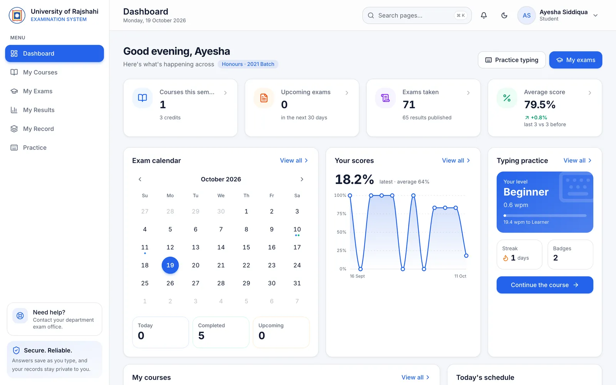Click the last score chart point
This screenshot has height=385, width=616.
[466, 256]
